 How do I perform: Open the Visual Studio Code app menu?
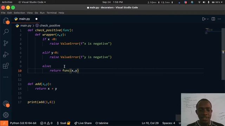click(x=32, y=2)
